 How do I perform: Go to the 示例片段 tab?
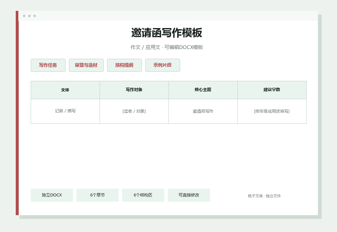163,65
